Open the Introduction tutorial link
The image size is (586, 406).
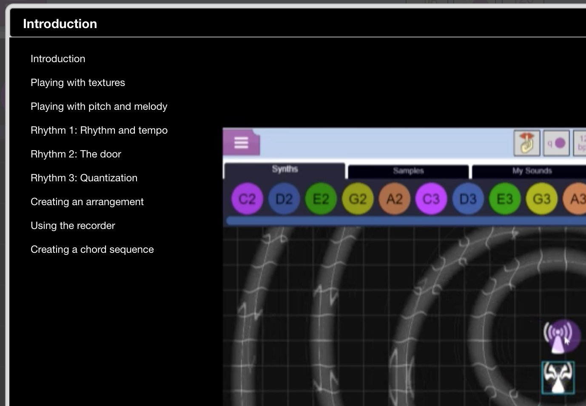point(58,59)
